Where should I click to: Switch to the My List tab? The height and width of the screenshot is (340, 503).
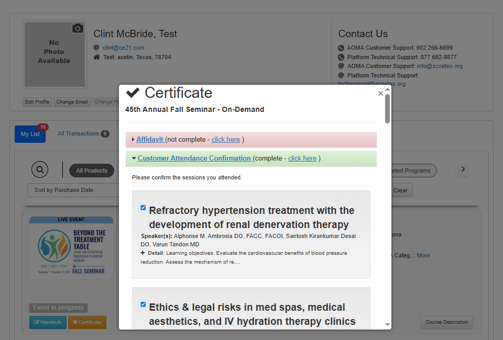coord(30,134)
